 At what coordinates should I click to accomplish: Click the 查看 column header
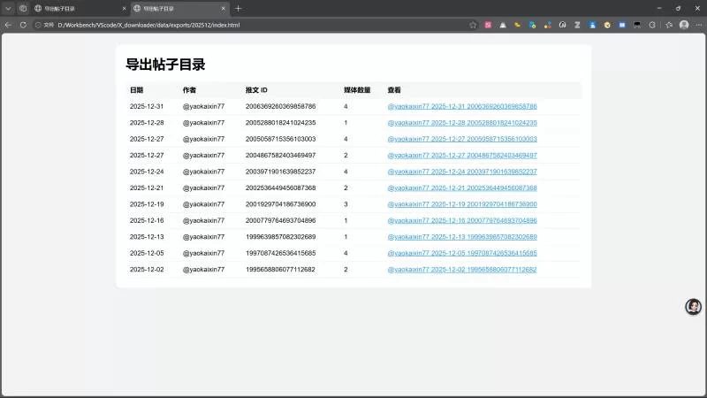pyautogui.click(x=394, y=90)
